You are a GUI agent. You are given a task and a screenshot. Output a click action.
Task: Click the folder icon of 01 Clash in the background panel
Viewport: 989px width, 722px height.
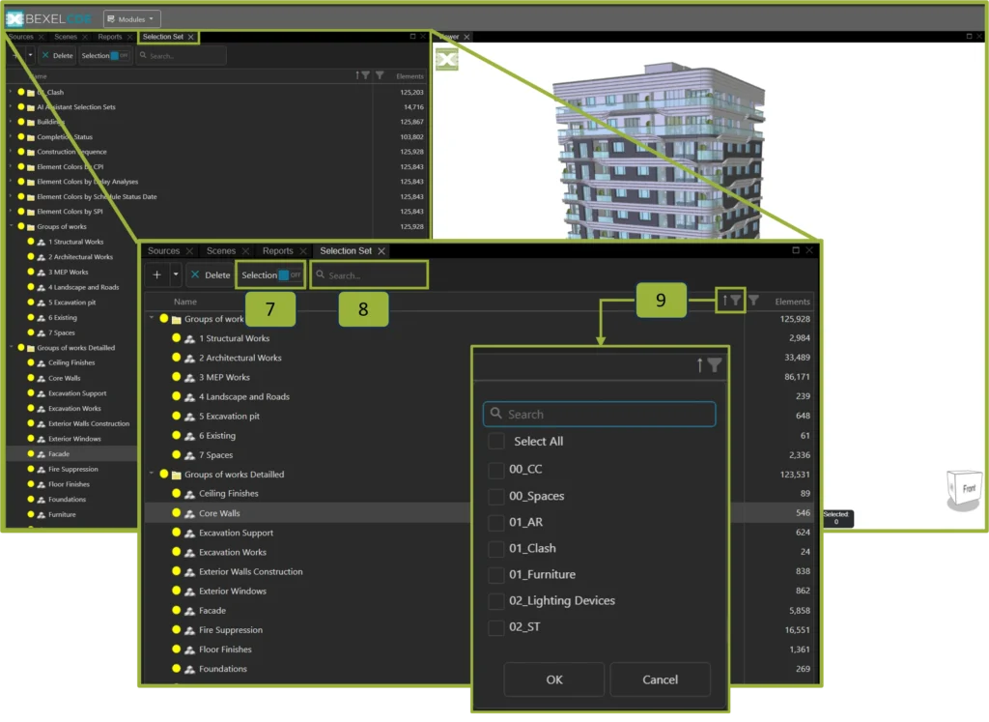coord(30,92)
